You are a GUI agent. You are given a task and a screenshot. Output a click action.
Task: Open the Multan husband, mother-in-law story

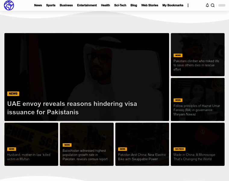[29, 157]
